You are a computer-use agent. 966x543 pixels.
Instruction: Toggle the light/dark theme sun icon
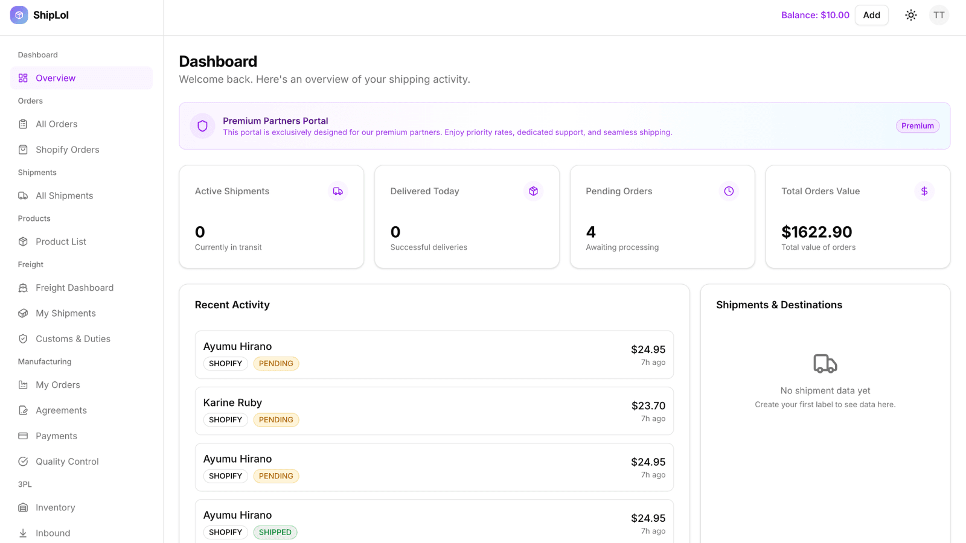[x=911, y=15]
